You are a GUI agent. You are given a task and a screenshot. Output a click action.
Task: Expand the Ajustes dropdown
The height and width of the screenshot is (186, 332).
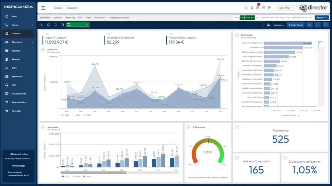pyautogui.click(x=322, y=17)
